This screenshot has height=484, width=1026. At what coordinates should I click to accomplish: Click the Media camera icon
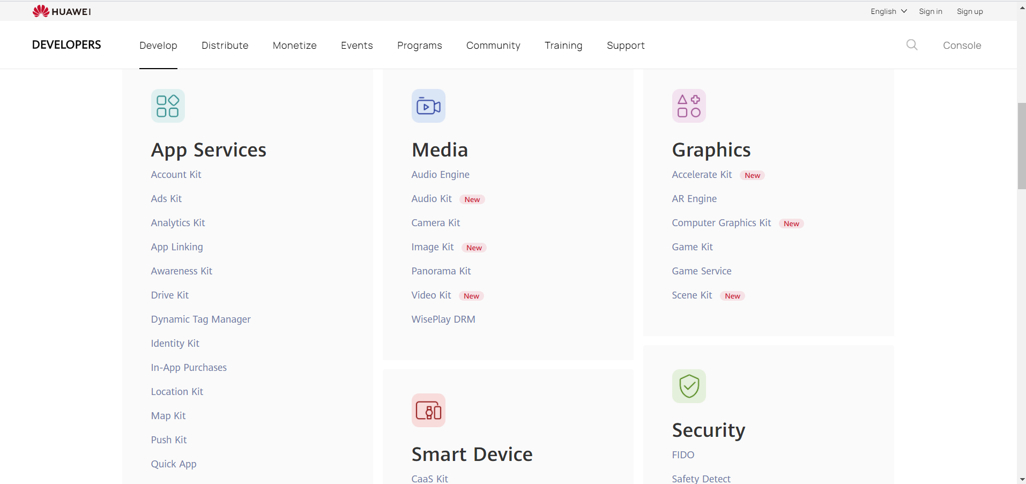tap(428, 106)
